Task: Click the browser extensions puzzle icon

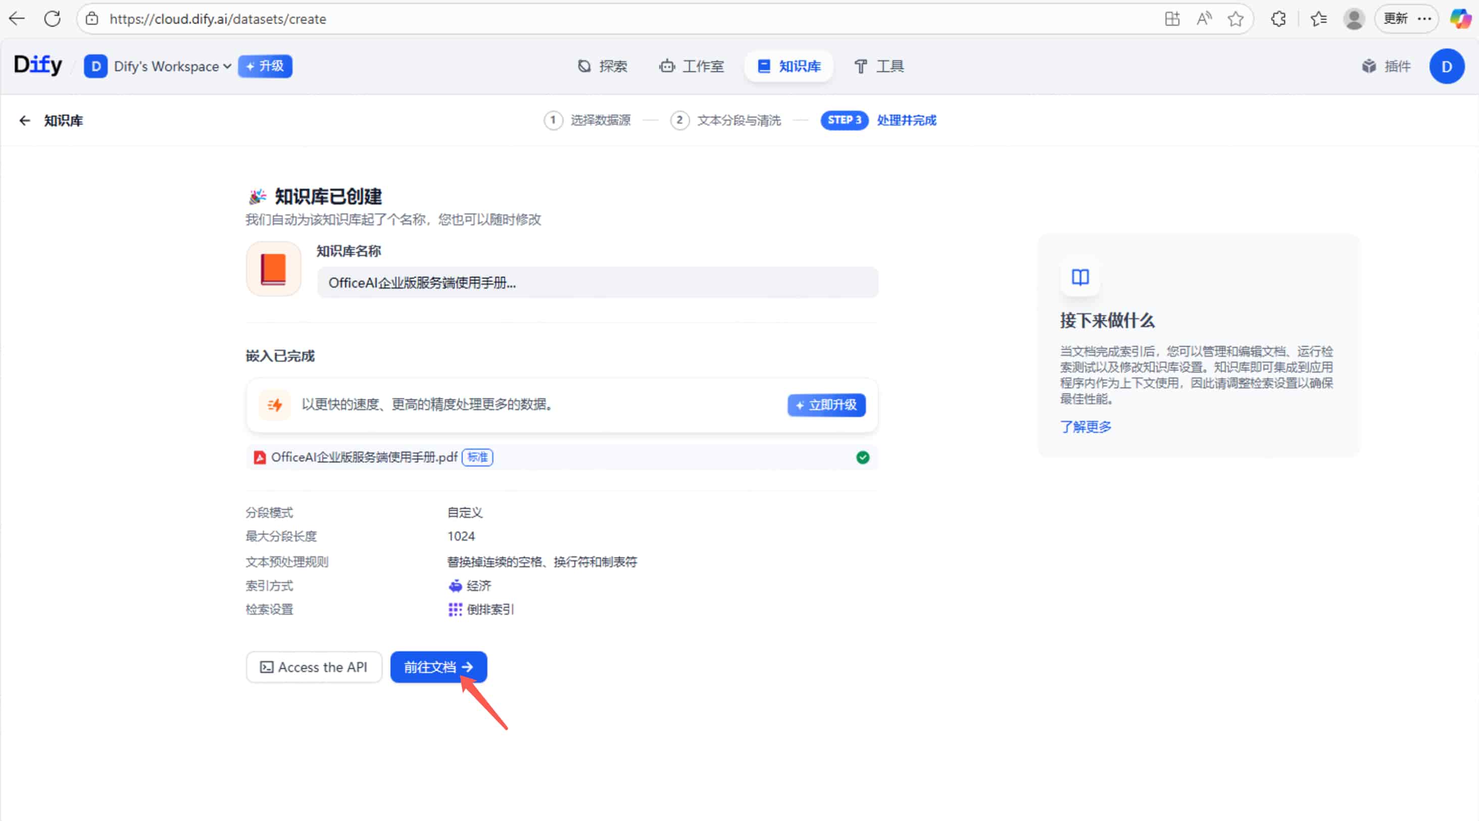Action: pyautogui.click(x=1278, y=18)
